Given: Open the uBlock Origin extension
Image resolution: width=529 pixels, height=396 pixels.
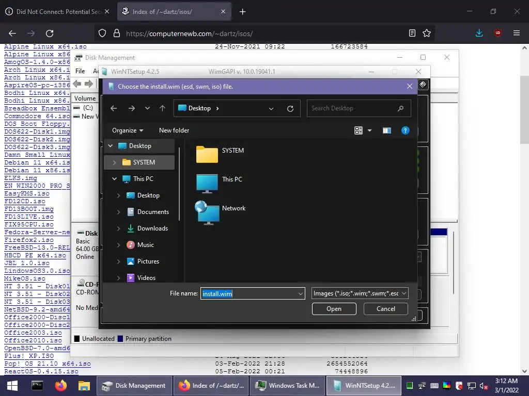Looking at the screenshot, I should coord(497,33).
